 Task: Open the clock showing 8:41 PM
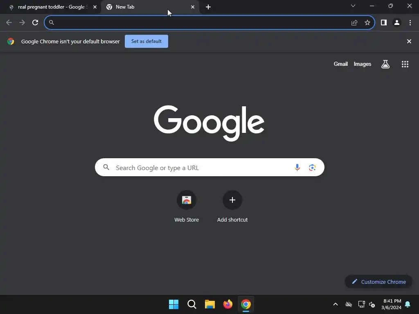pyautogui.click(x=392, y=304)
